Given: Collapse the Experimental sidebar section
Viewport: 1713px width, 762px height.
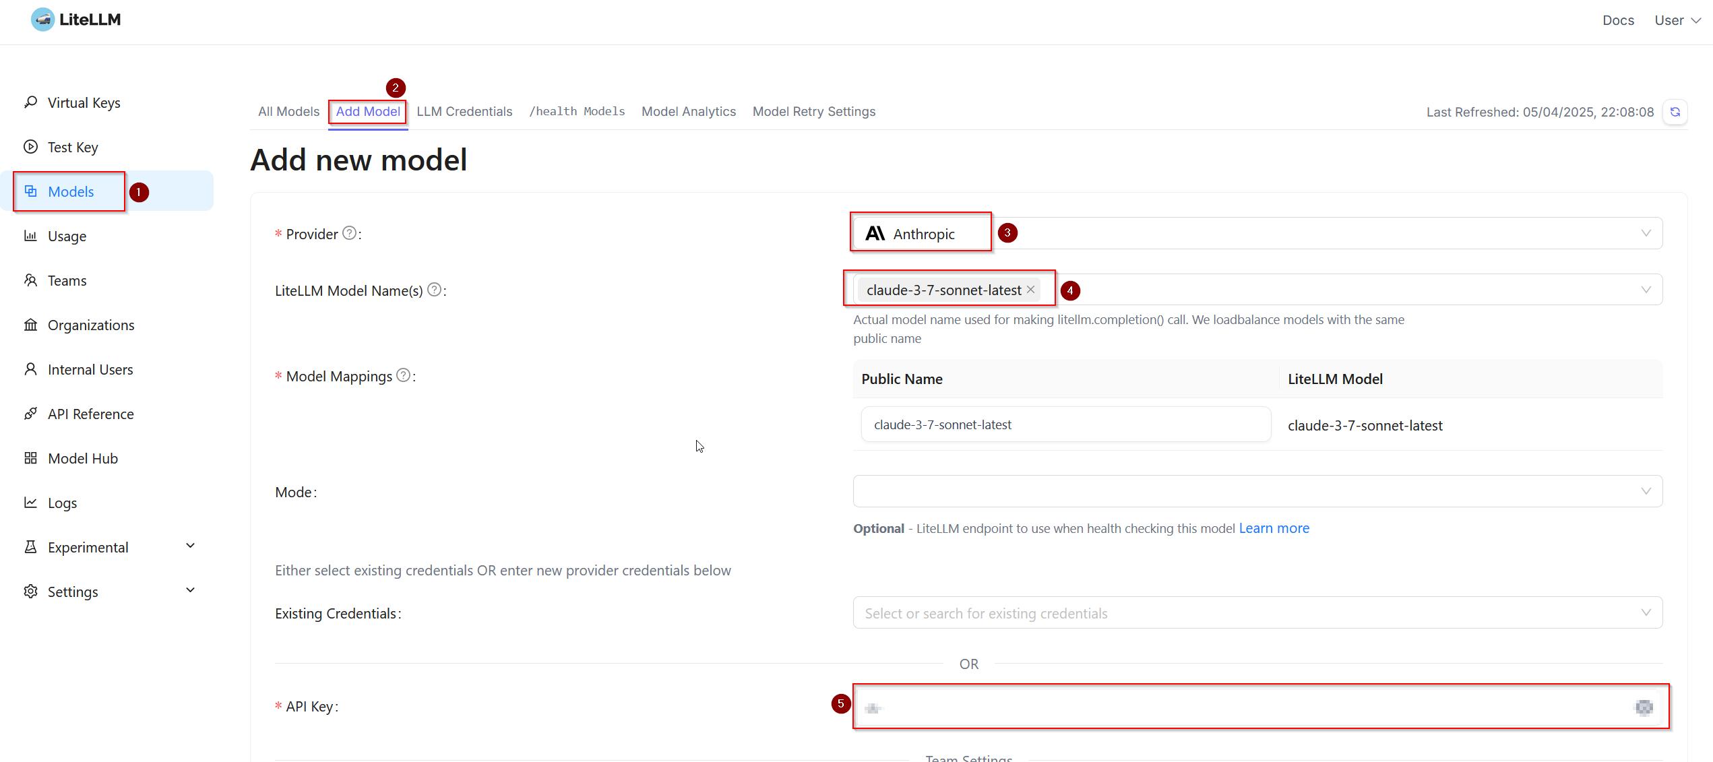Looking at the screenshot, I should (x=190, y=546).
